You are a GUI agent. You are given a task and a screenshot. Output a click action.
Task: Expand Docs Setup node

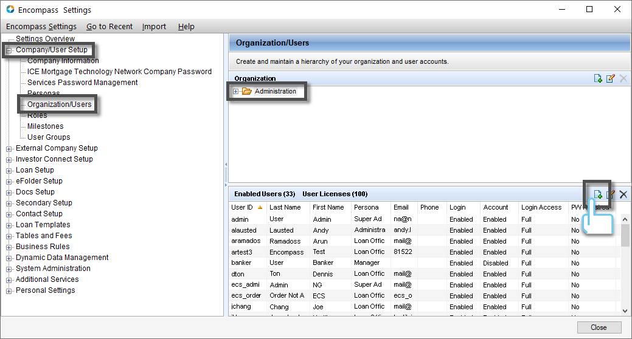click(x=9, y=193)
